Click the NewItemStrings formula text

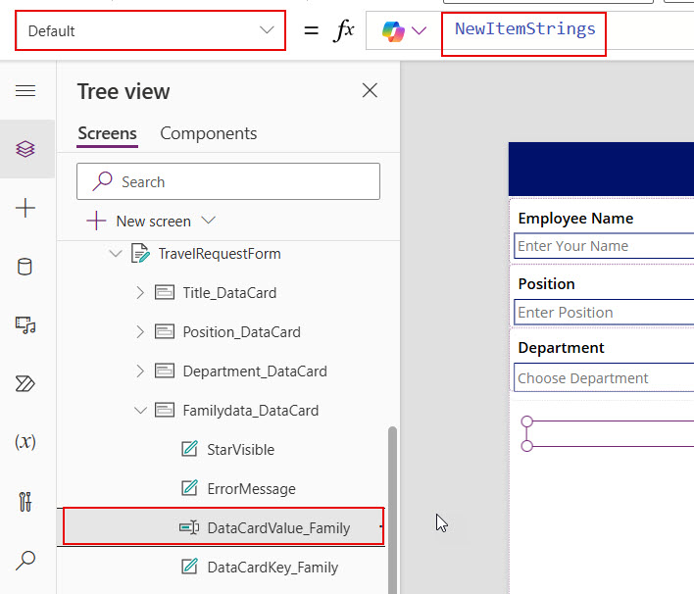pyautogui.click(x=525, y=28)
